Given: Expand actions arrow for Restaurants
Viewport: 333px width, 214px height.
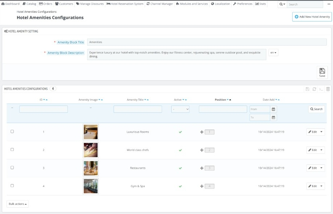Looking at the screenshot, I should (x=321, y=168).
